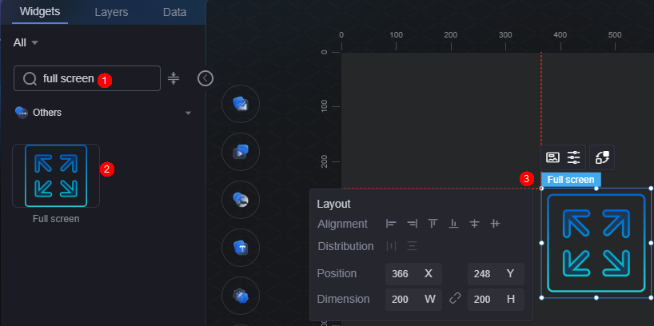Click the interaction icon beside the widget toolbar

tap(602, 157)
